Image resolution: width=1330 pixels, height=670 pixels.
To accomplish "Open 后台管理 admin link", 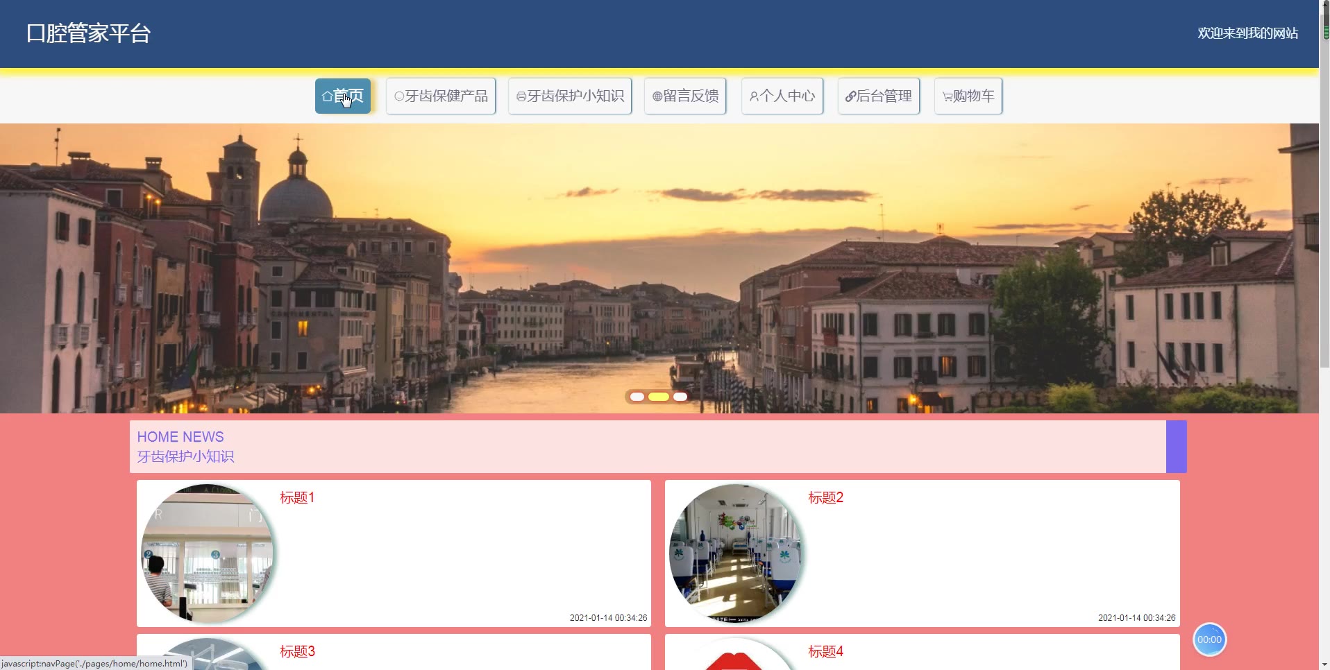I will tap(879, 96).
